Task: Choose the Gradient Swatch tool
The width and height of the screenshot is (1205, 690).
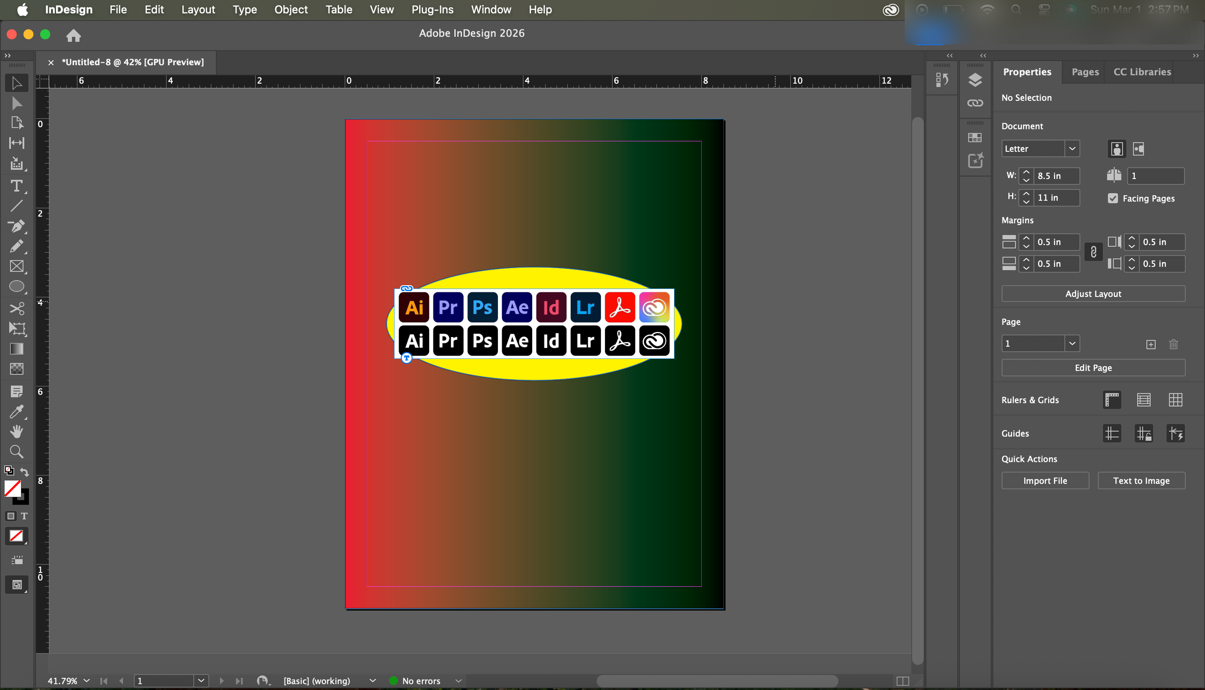Action: (17, 349)
